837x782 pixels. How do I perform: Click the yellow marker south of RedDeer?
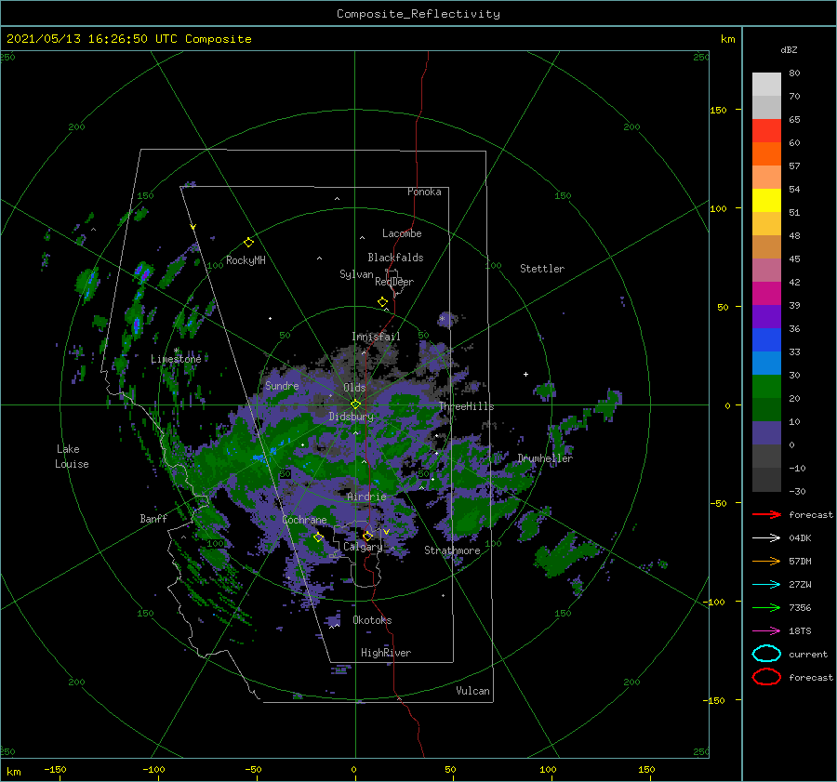pyautogui.click(x=382, y=302)
